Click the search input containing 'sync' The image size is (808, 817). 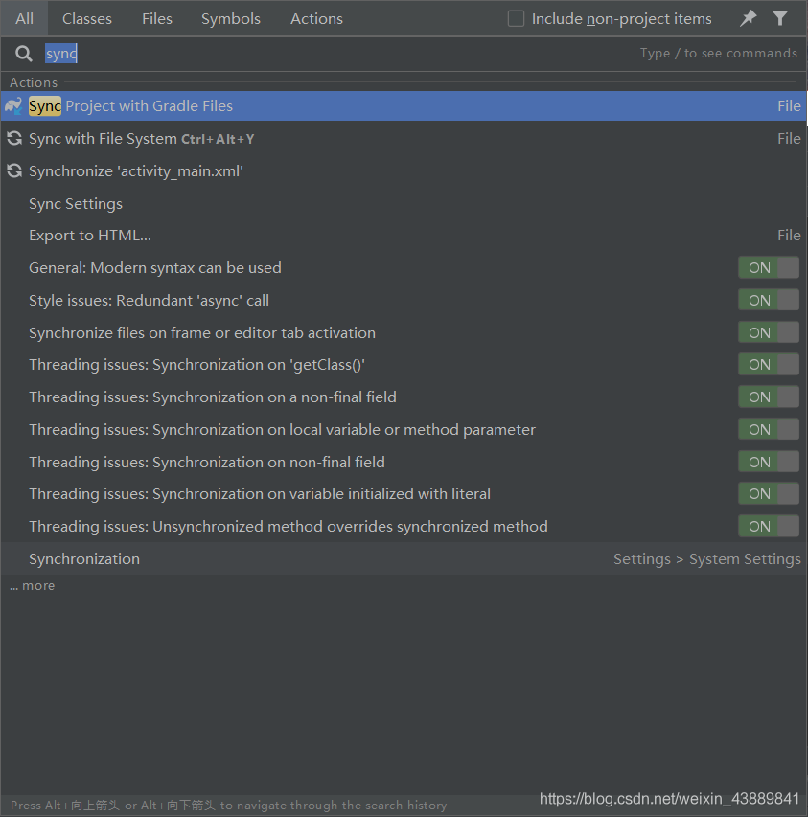pyautogui.click(x=61, y=54)
